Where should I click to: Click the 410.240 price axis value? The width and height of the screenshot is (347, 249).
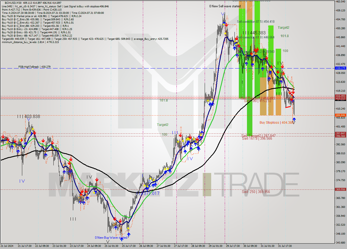[x=340, y=109]
